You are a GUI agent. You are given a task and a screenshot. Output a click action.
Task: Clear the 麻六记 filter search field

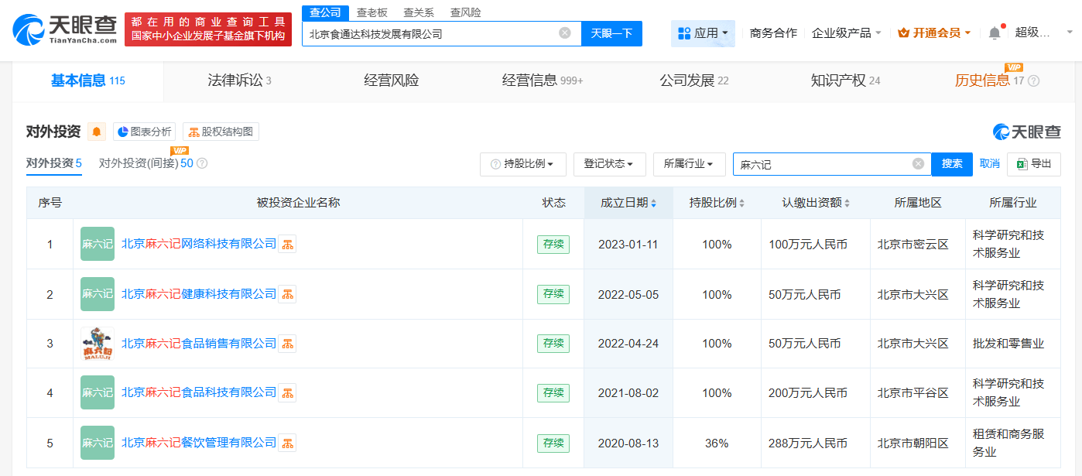pos(918,164)
